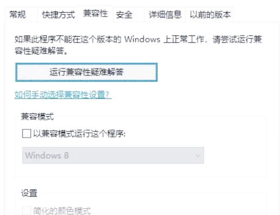Click the compatibility troubleshooting description paragraph
The width and height of the screenshot is (280, 215).
tap(138, 45)
